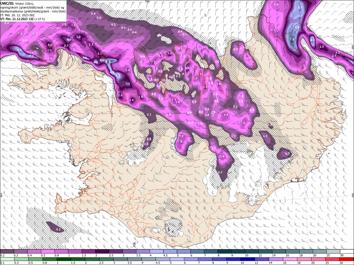Click the 'slydda/snjókoma' legend description line
This screenshot has width=354, height=265.
click(32, 11)
